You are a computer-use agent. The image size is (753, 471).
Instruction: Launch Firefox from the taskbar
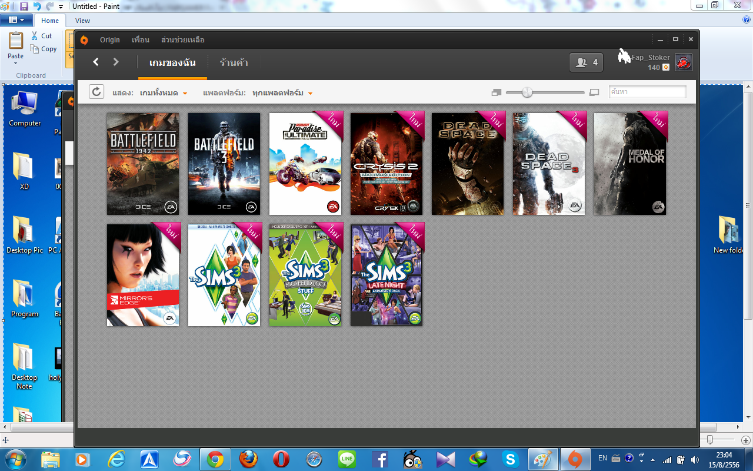(x=248, y=459)
